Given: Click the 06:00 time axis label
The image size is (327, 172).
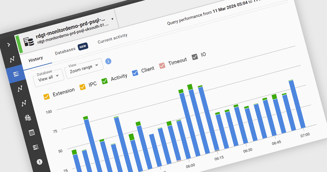Looking at the screenshot, I should click(190, 165).
